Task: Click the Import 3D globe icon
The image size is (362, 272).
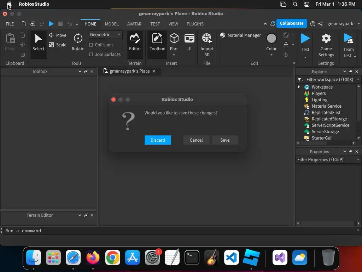Action: [x=207, y=38]
